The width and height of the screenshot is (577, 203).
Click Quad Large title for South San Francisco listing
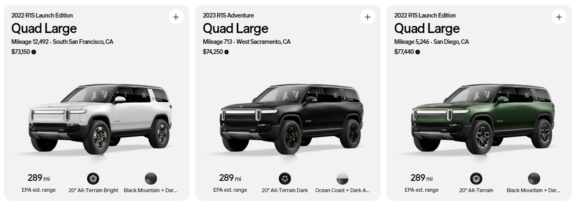44,28
